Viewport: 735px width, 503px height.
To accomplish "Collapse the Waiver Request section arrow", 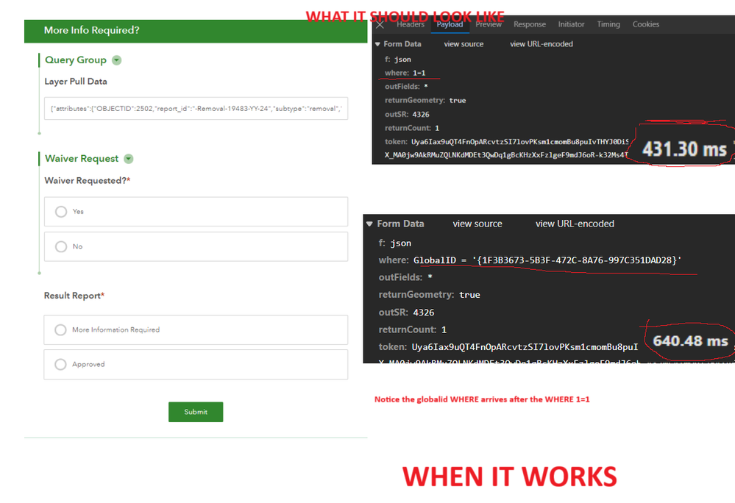I will pyautogui.click(x=129, y=159).
